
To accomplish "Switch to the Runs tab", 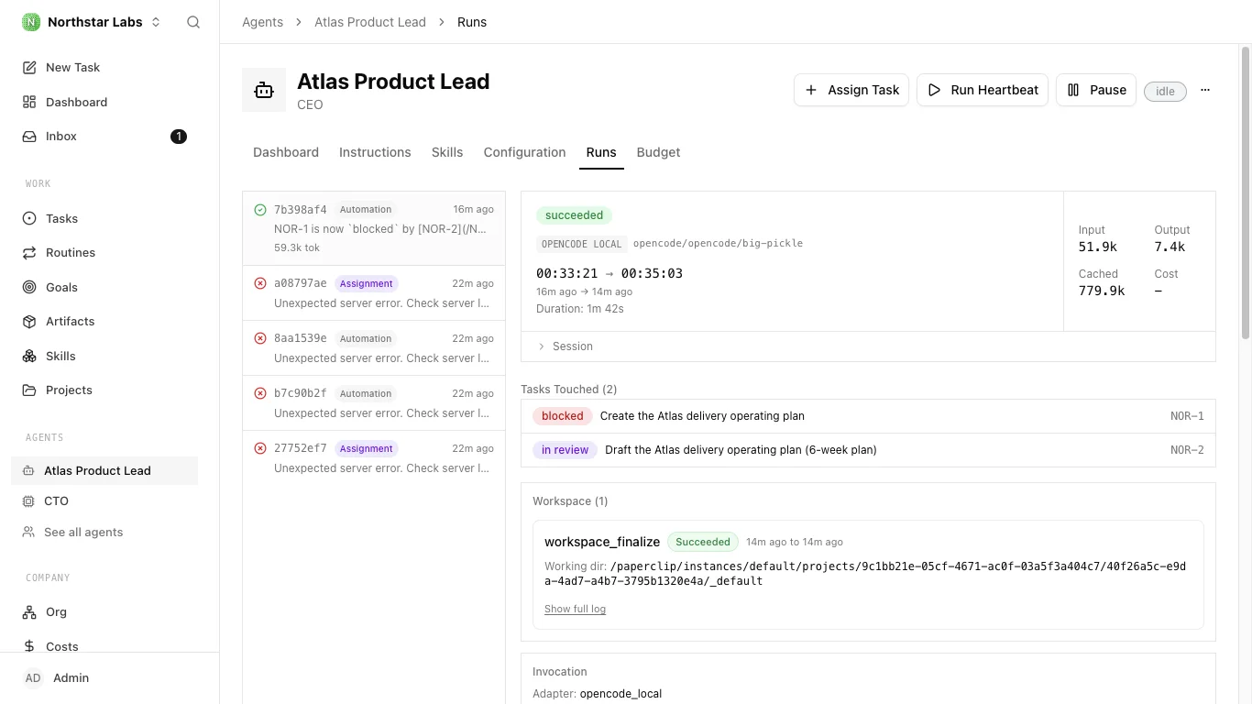I will (601, 152).
